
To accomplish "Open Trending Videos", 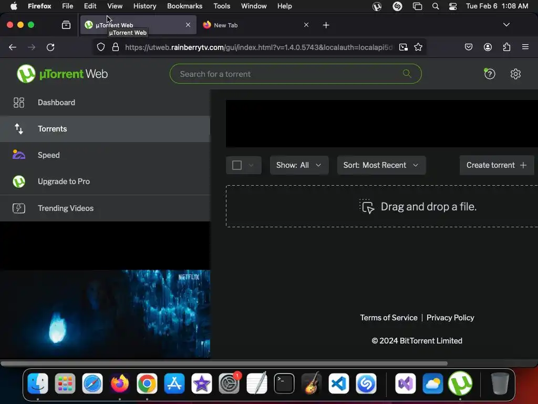I will [105, 208].
